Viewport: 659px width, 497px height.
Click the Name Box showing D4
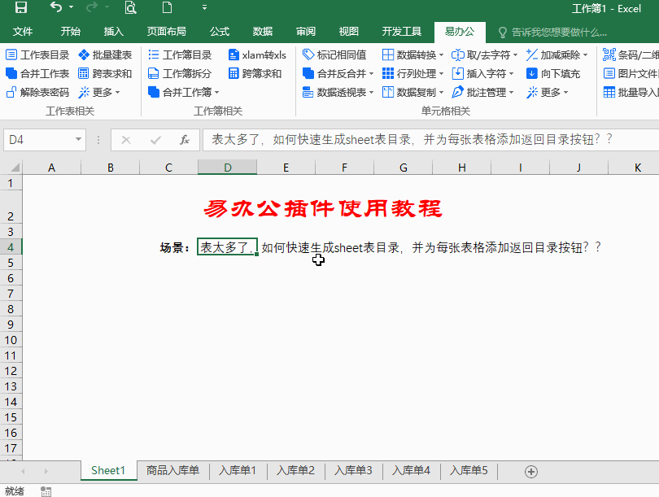[45, 140]
